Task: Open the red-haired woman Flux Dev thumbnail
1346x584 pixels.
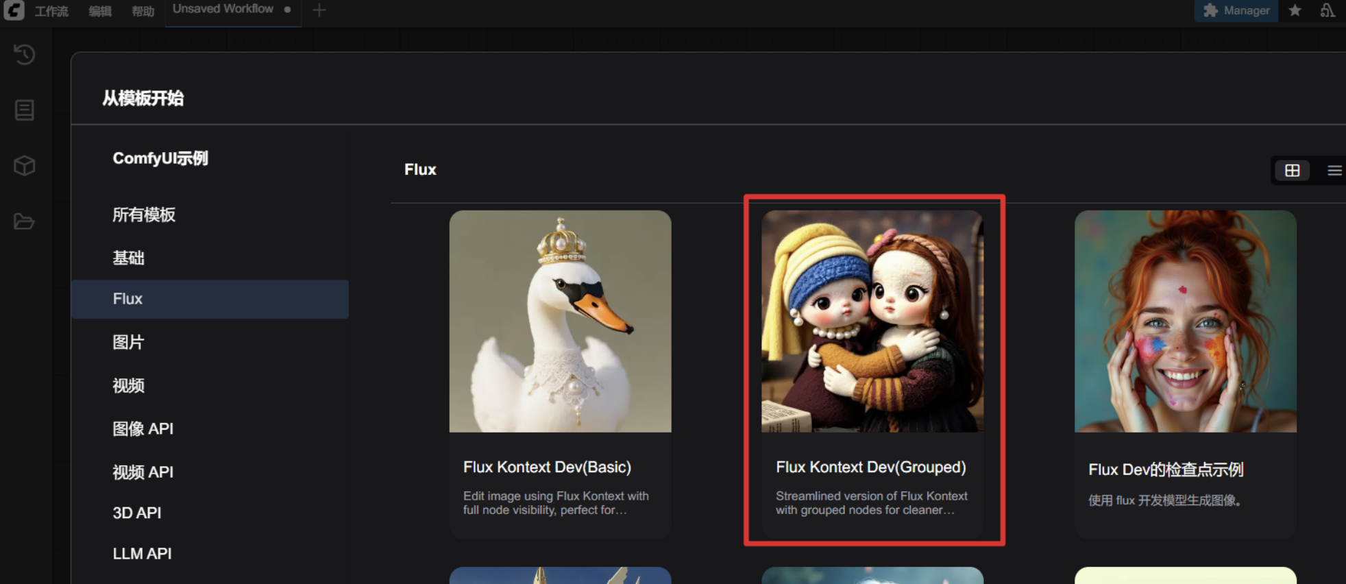Action: coord(1185,321)
